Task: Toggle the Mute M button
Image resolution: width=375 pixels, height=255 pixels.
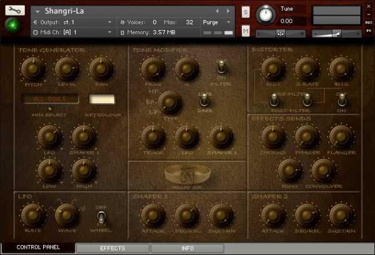Action: click(246, 31)
